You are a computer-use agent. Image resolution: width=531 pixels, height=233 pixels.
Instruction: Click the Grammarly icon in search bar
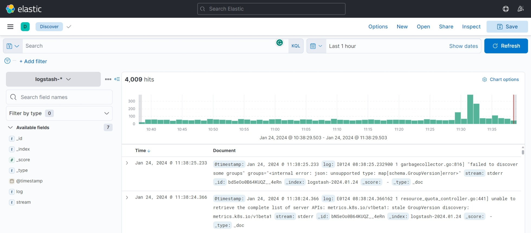point(279,43)
